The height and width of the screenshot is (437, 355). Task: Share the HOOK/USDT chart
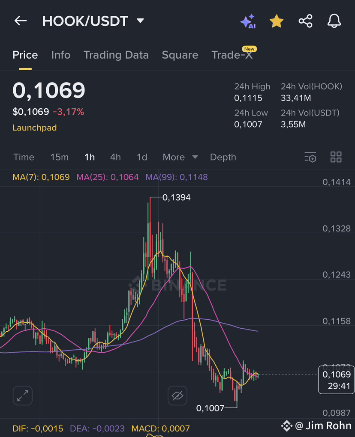pyautogui.click(x=305, y=21)
